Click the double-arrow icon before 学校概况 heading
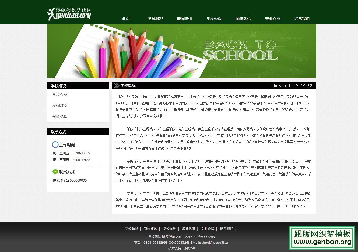Screen dimensions: 358x252 (116, 86)
